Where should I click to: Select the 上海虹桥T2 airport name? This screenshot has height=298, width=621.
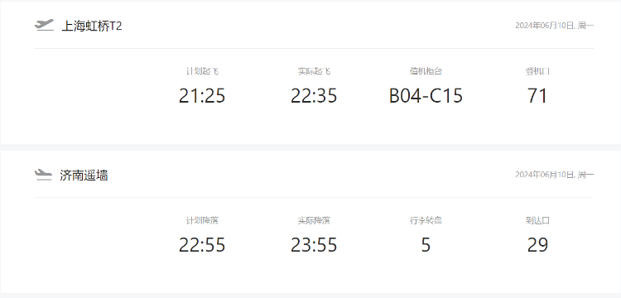tap(92, 26)
